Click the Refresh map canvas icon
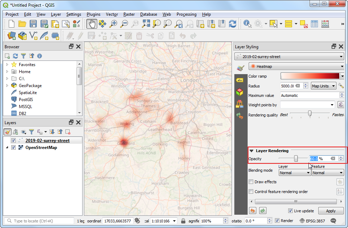Image resolution: width=348 pixels, height=228 pixels. [232, 24]
